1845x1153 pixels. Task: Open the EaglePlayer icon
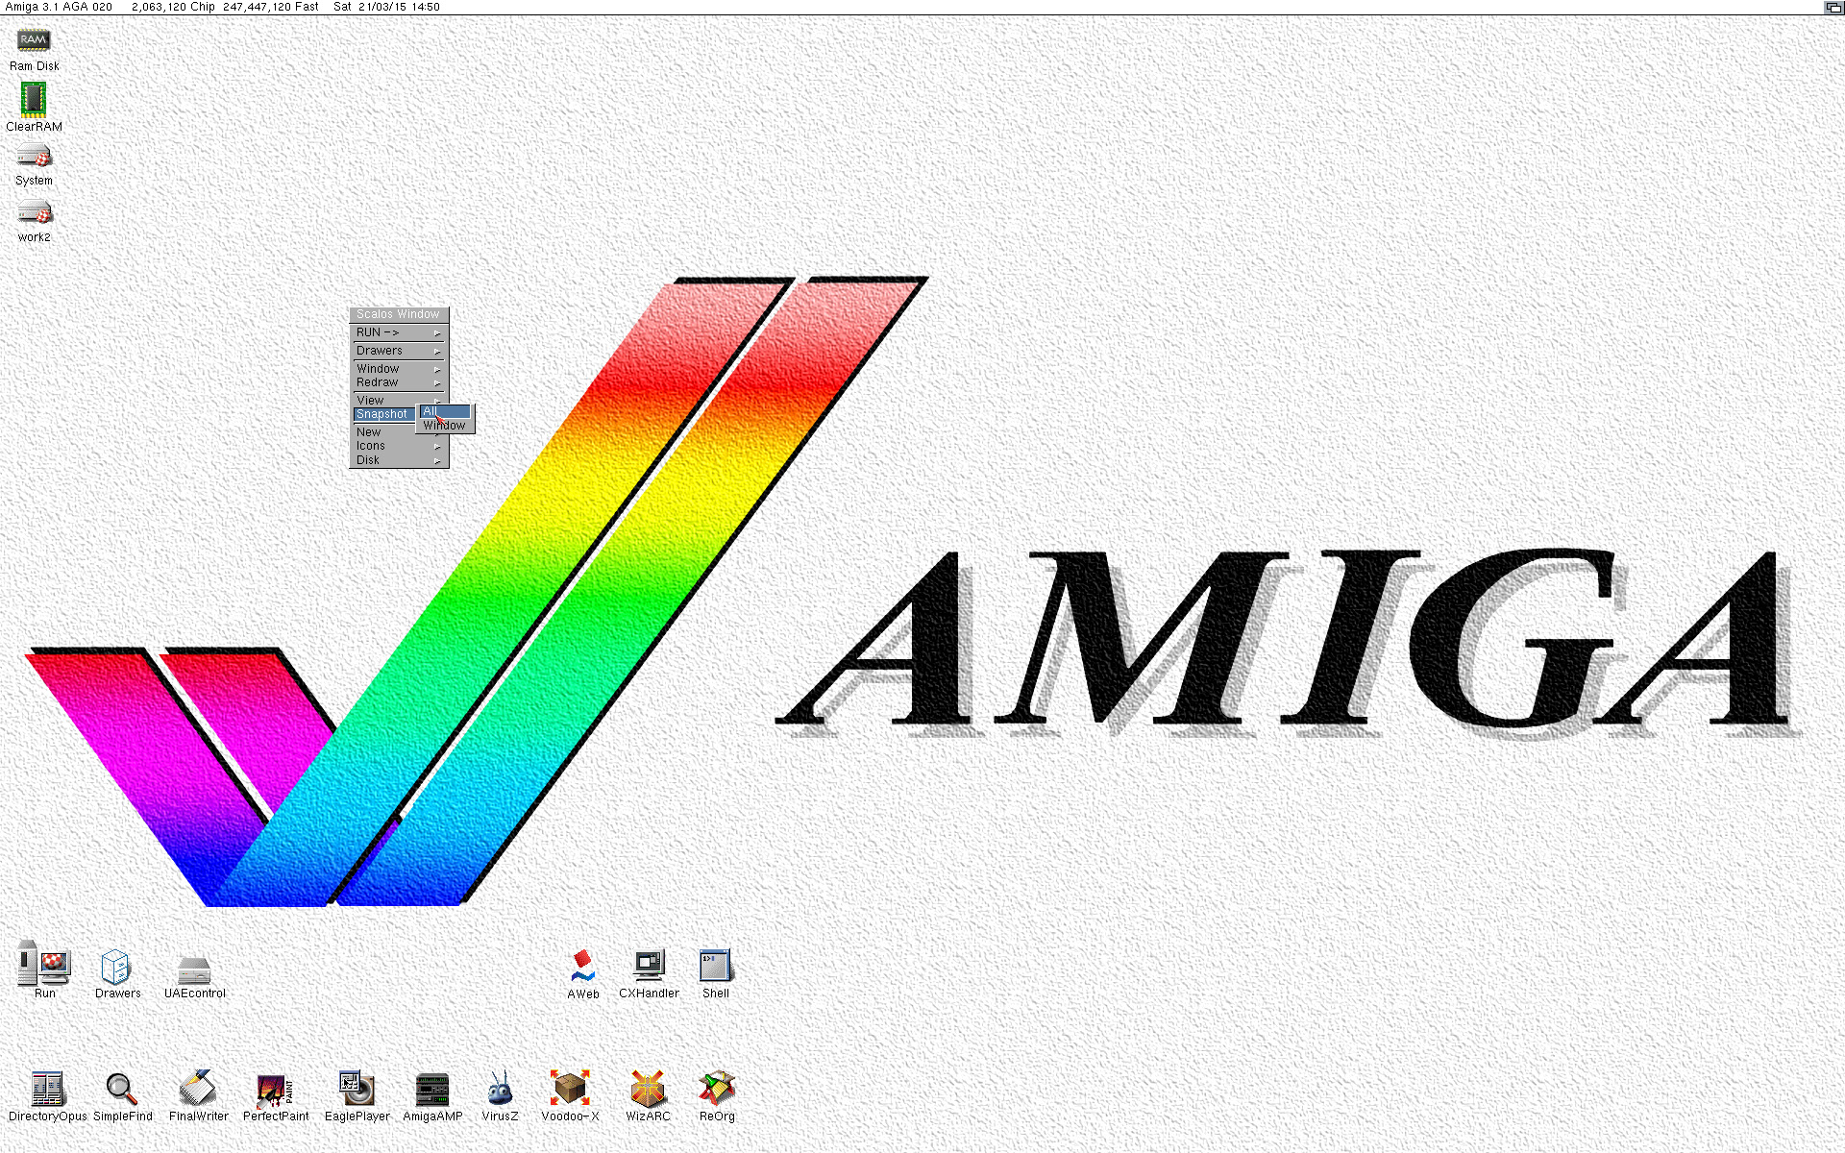(x=357, y=1090)
